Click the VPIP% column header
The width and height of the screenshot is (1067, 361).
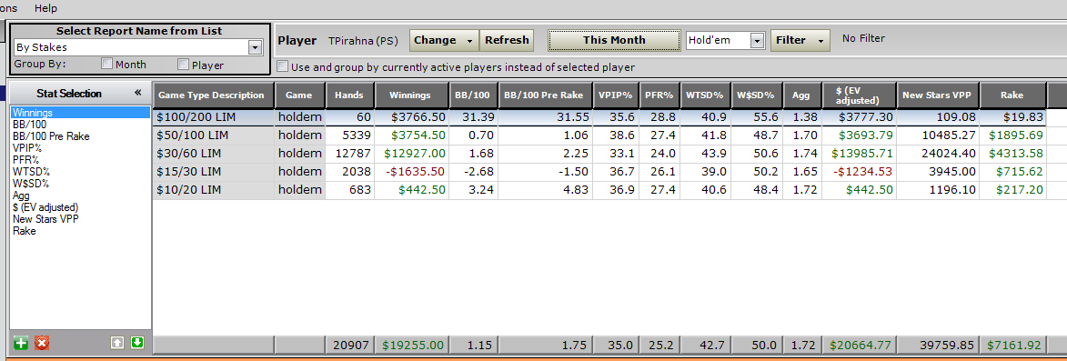pyautogui.click(x=615, y=95)
